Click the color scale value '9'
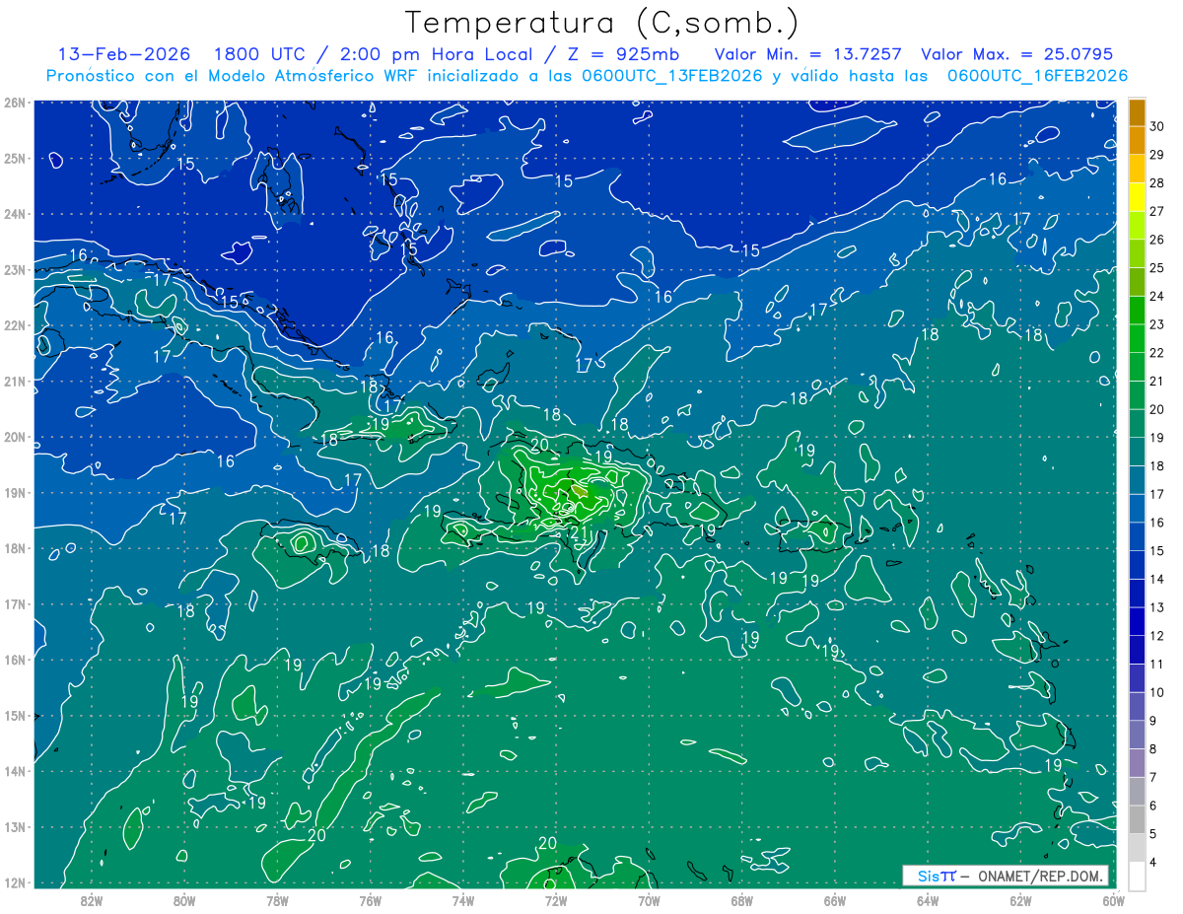Image resolution: width=1183 pixels, height=914 pixels. coord(1154,721)
